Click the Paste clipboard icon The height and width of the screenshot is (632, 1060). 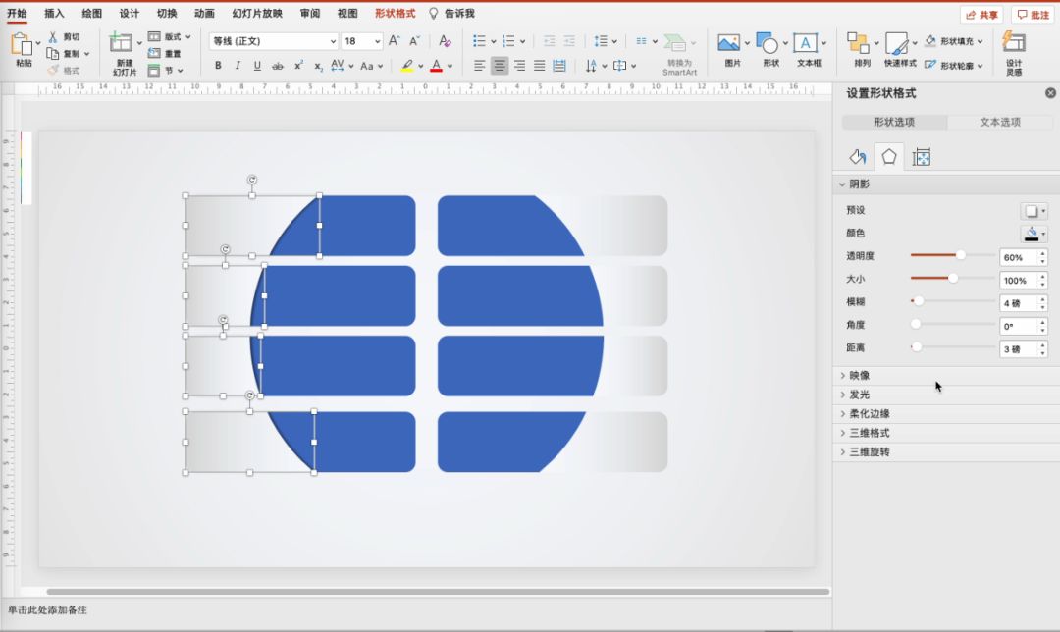(22, 44)
